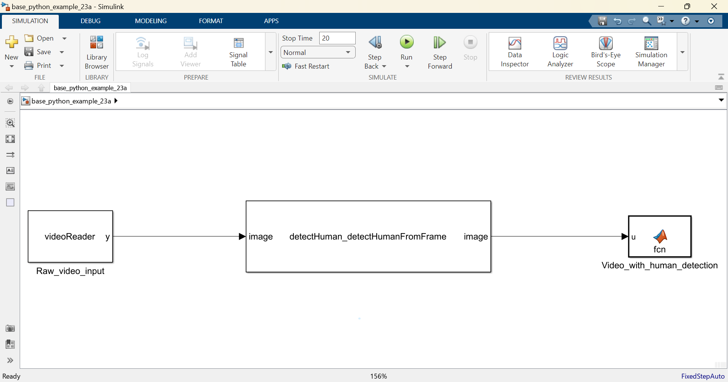Switch to the APPS tab
This screenshot has width=728, height=382.
tap(271, 21)
